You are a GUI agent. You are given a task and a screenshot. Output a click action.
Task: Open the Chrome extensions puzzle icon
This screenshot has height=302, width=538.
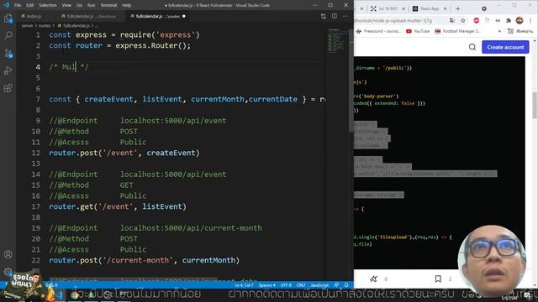pyautogui.click(x=509, y=20)
